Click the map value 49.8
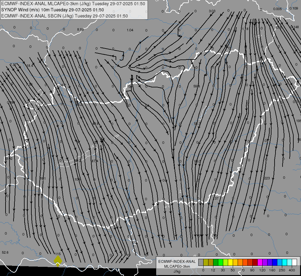The width and height of the screenshot is (301, 276). (95, 124)
